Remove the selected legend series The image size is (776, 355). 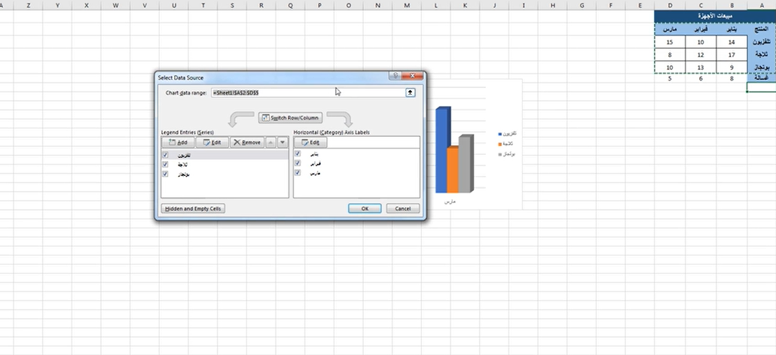tap(247, 142)
